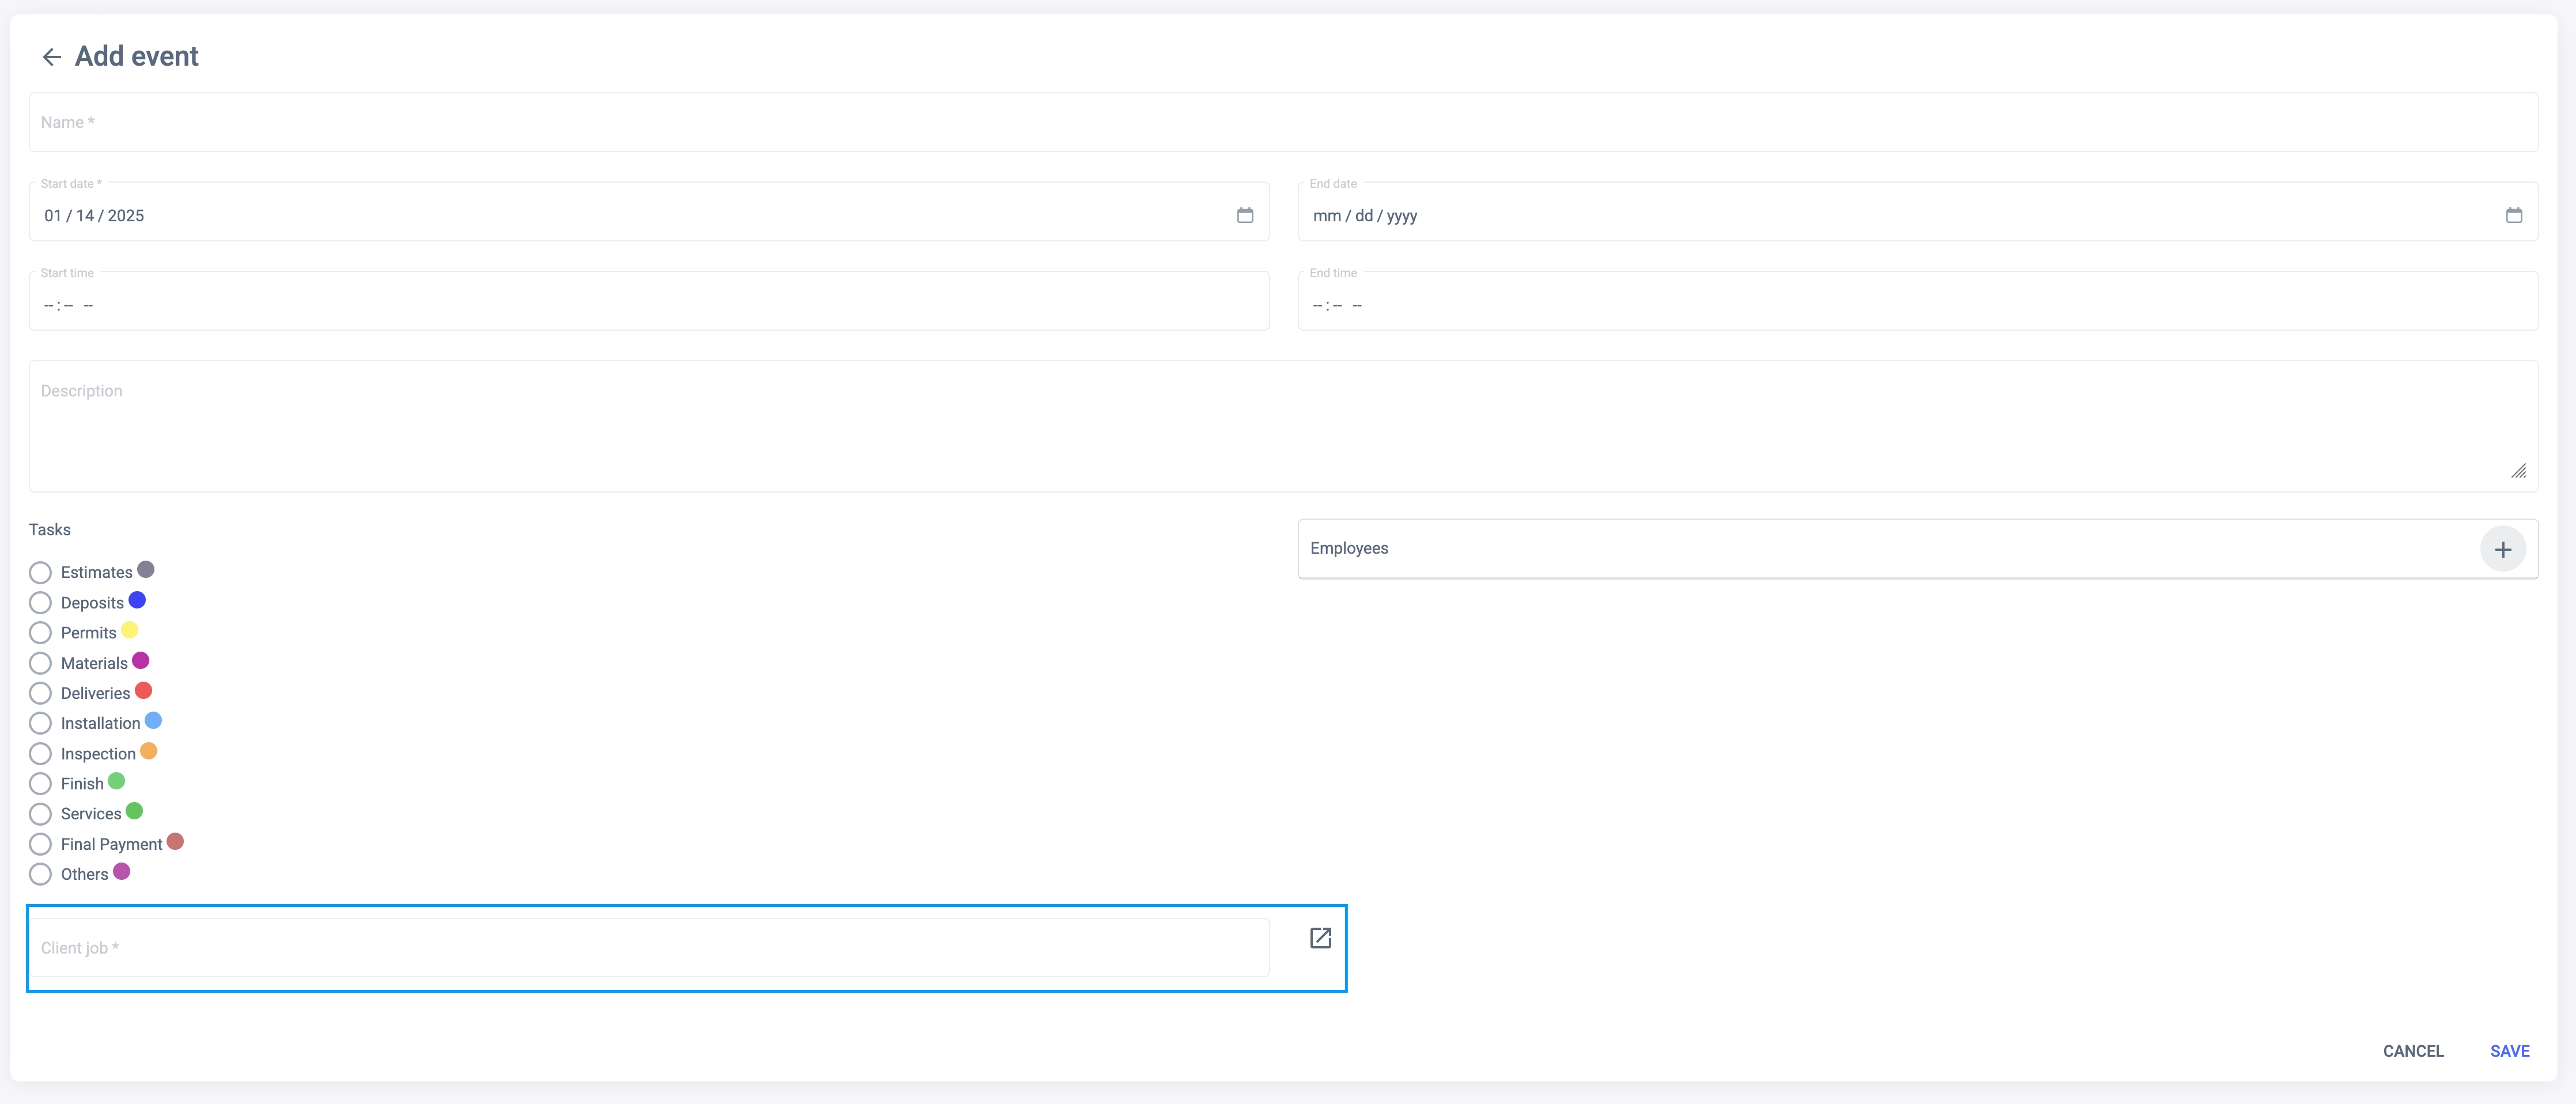This screenshot has height=1104, width=2576.
Task: Click into the Name input field
Action: click(x=1282, y=123)
